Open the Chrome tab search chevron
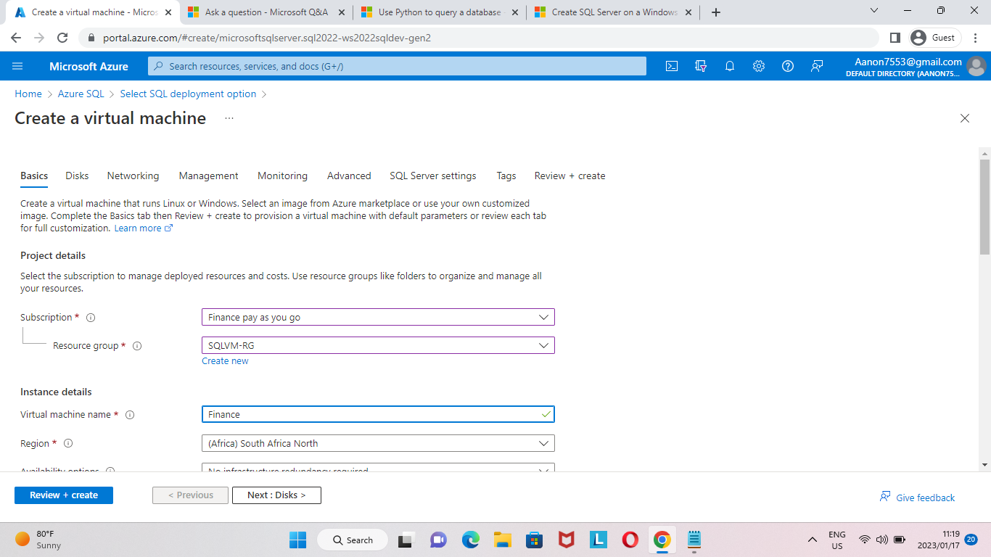 873,11
